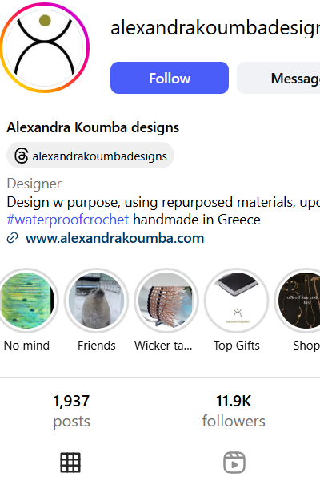This screenshot has width=320, height=481.
Task: Click the link chain icon beside website
Action: (12, 238)
